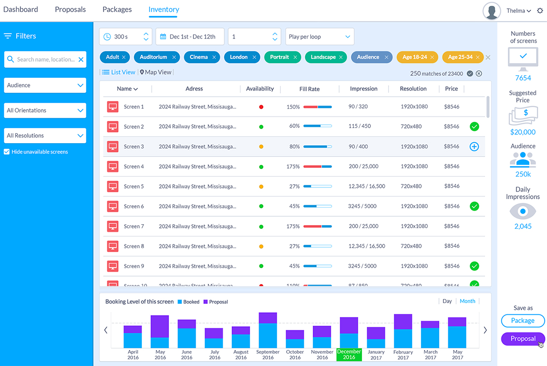The width and height of the screenshot is (547, 366).
Task: Save as Package button
Action: [523, 321]
